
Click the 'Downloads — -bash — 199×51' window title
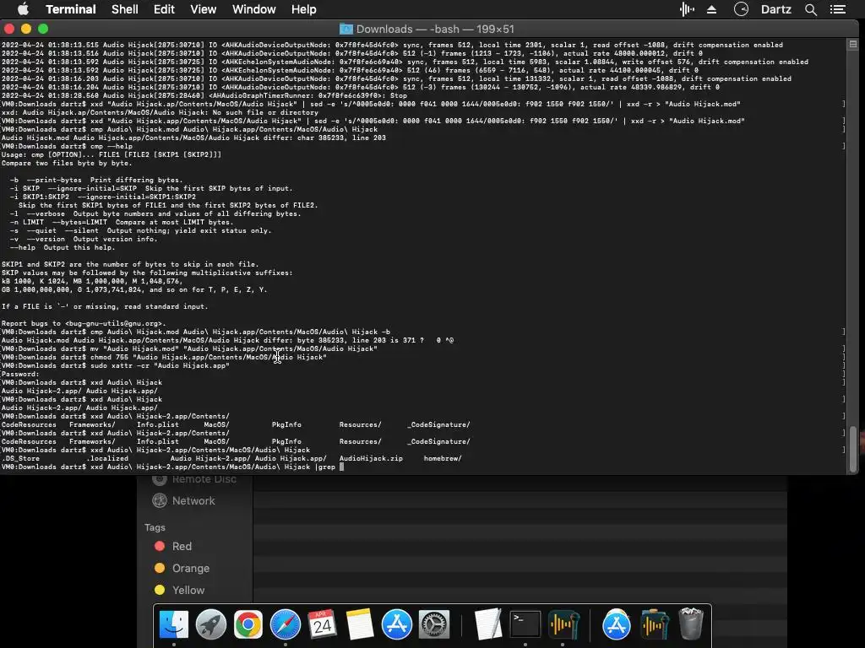[435, 30]
